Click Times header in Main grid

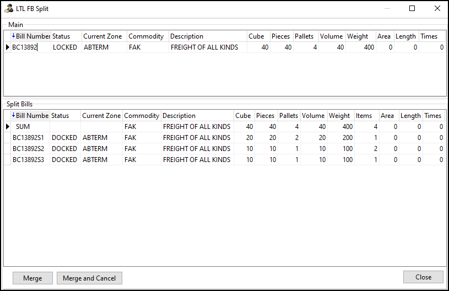click(x=432, y=36)
